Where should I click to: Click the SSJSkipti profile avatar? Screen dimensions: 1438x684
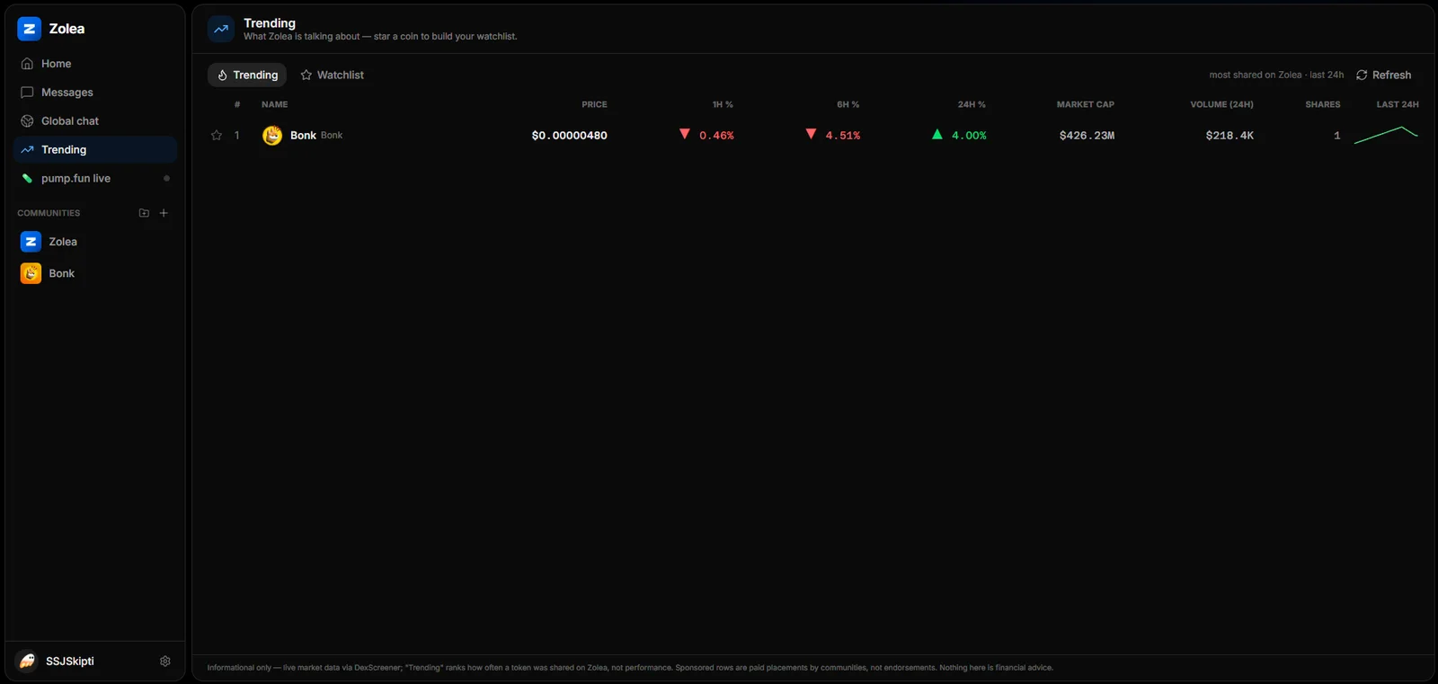[27, 662]
